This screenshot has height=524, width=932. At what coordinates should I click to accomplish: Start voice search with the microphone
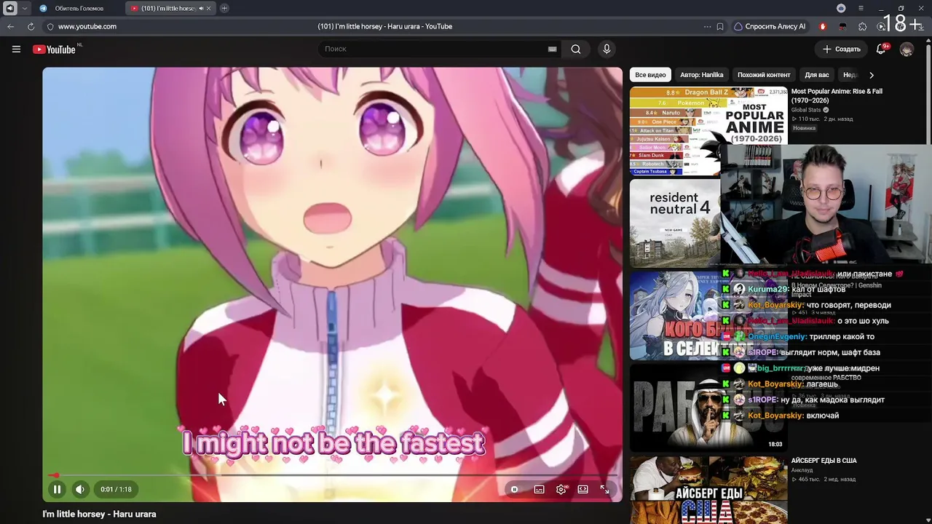point(607,49)
